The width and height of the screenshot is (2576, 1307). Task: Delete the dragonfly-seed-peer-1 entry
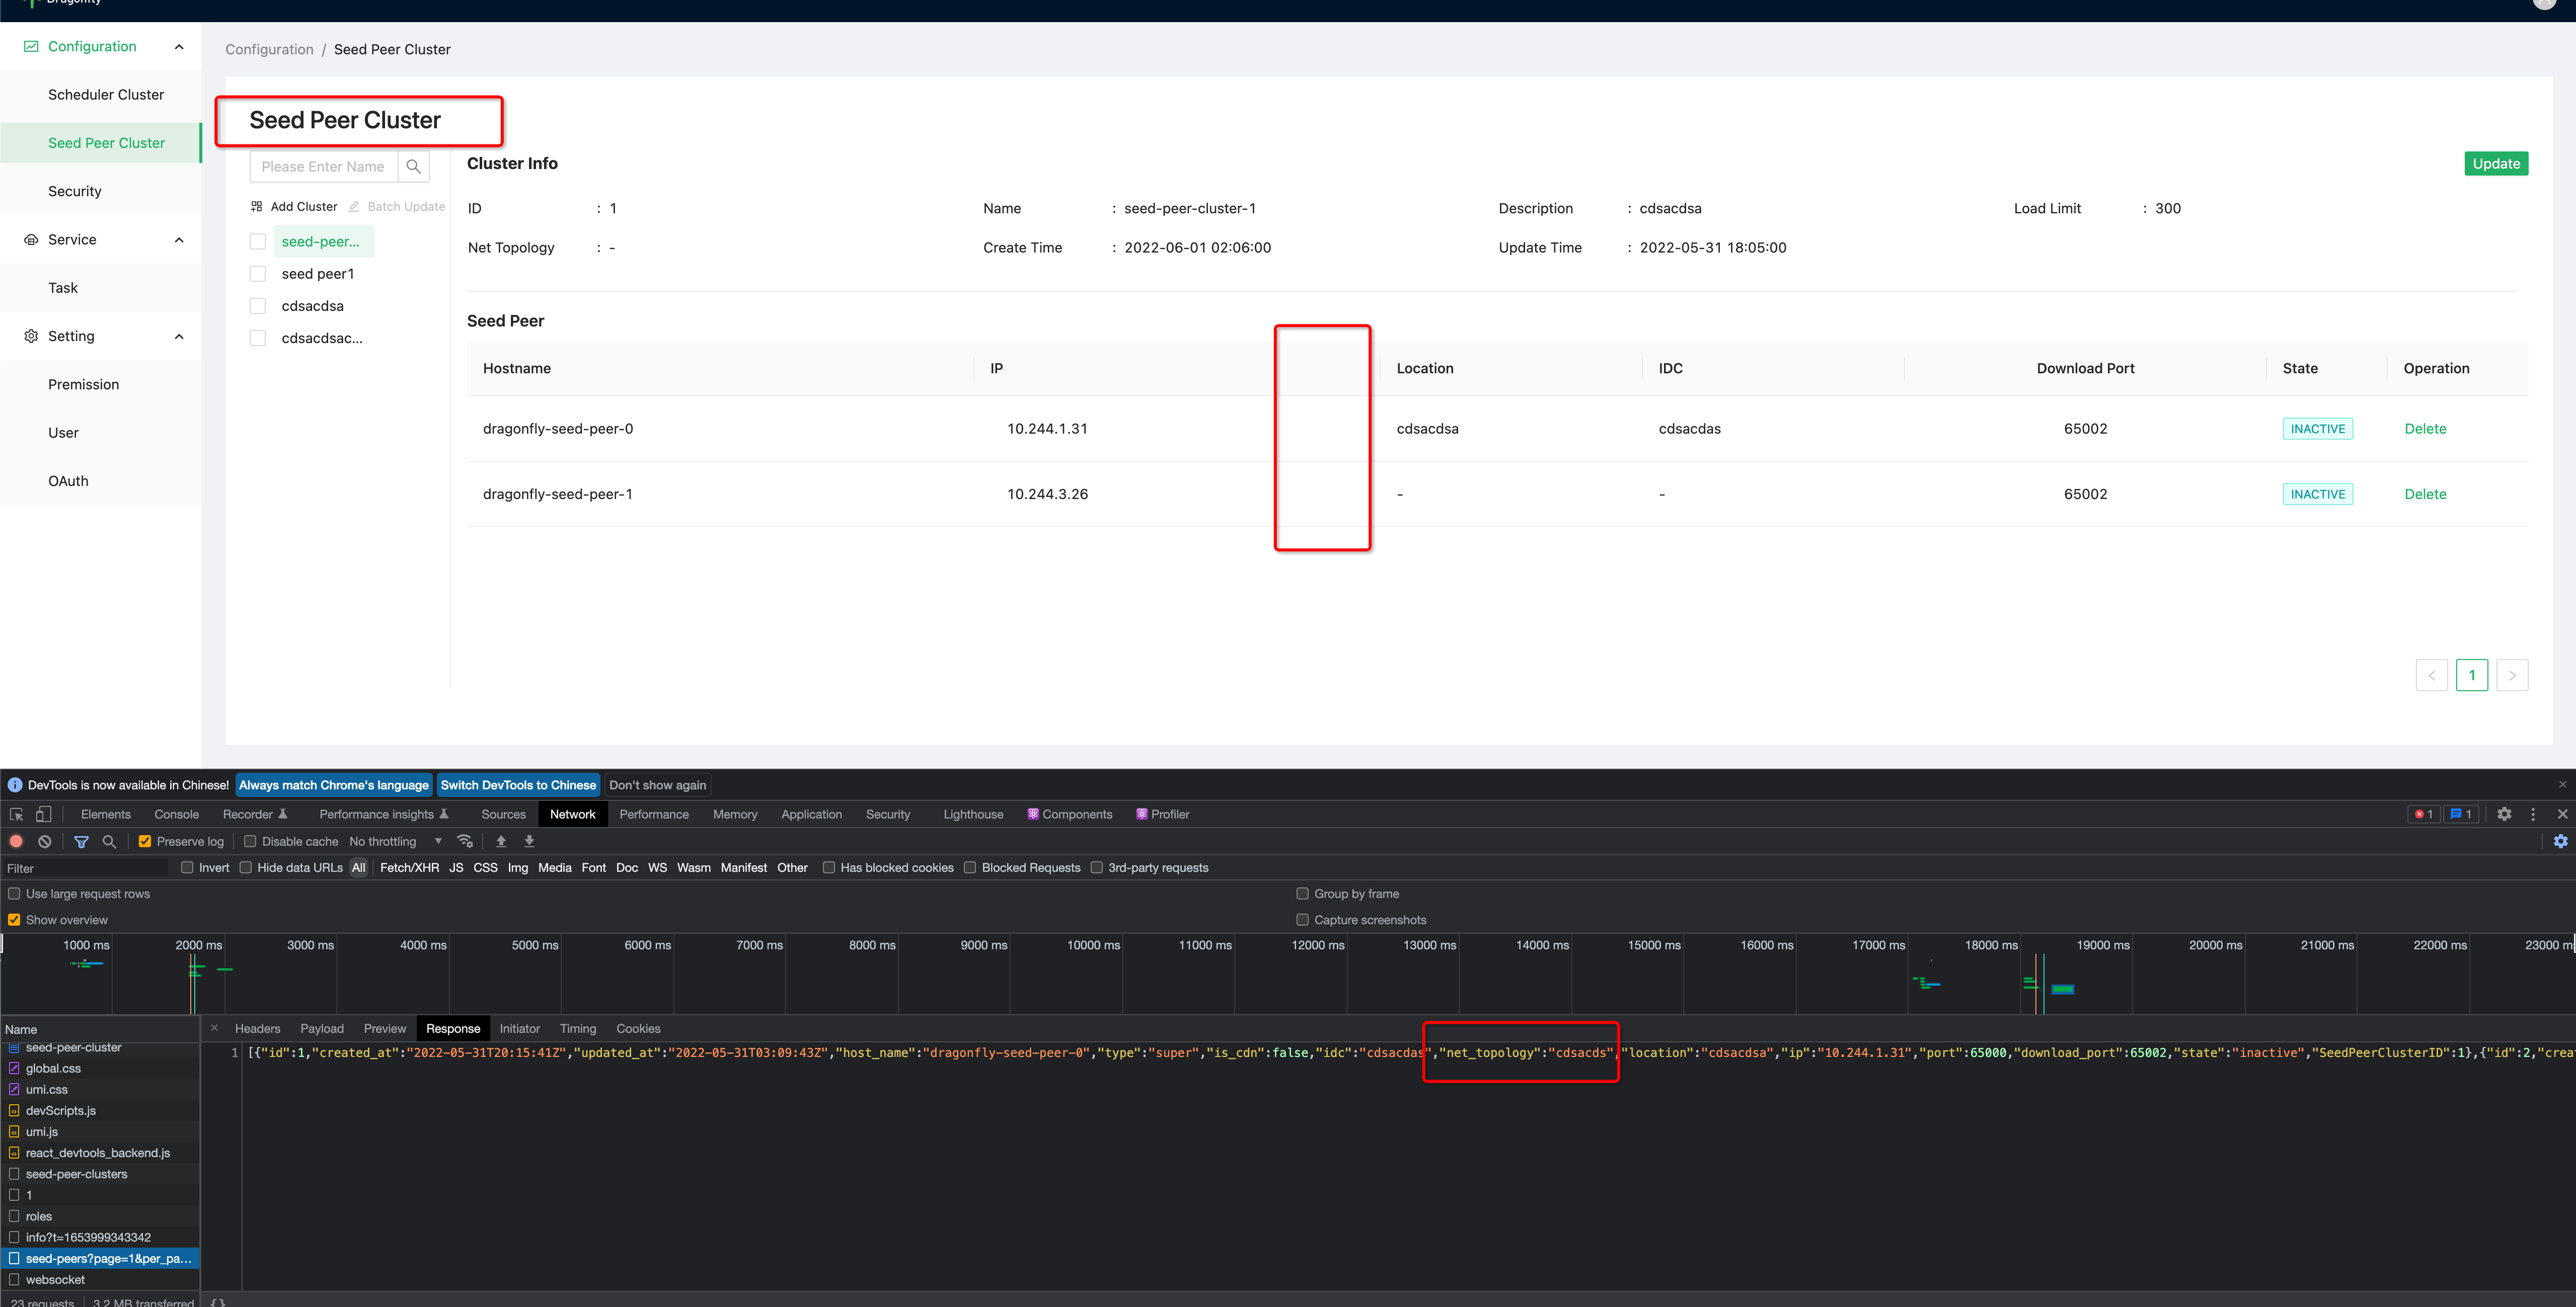(2425, 494)
